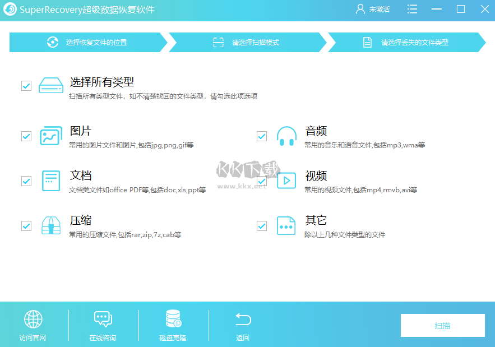Screen dimensions: 495x347
Task: Toggle the 音频 audio checkbox
Action: click(x=261, y=136)
